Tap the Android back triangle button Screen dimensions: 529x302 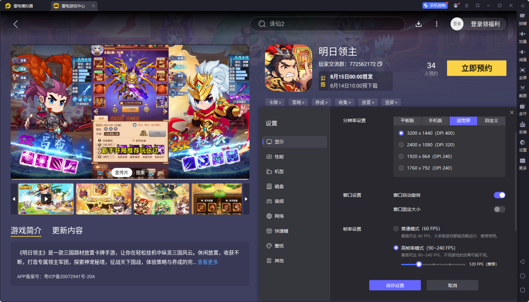[x=522, y=261]
